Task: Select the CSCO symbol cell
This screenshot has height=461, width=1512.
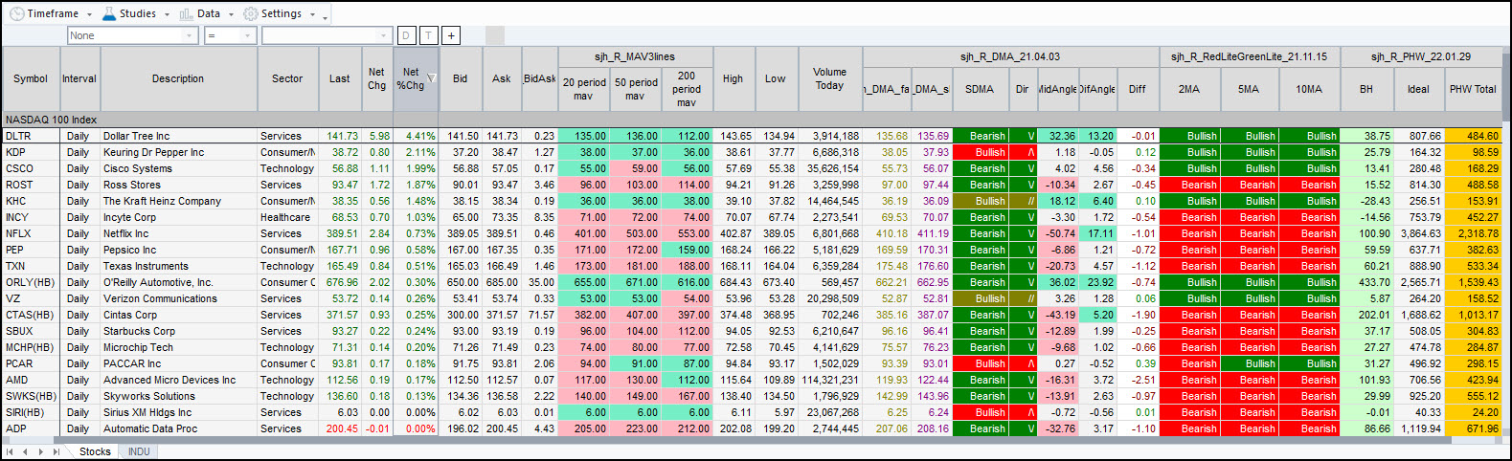Action: pos(31,168)
